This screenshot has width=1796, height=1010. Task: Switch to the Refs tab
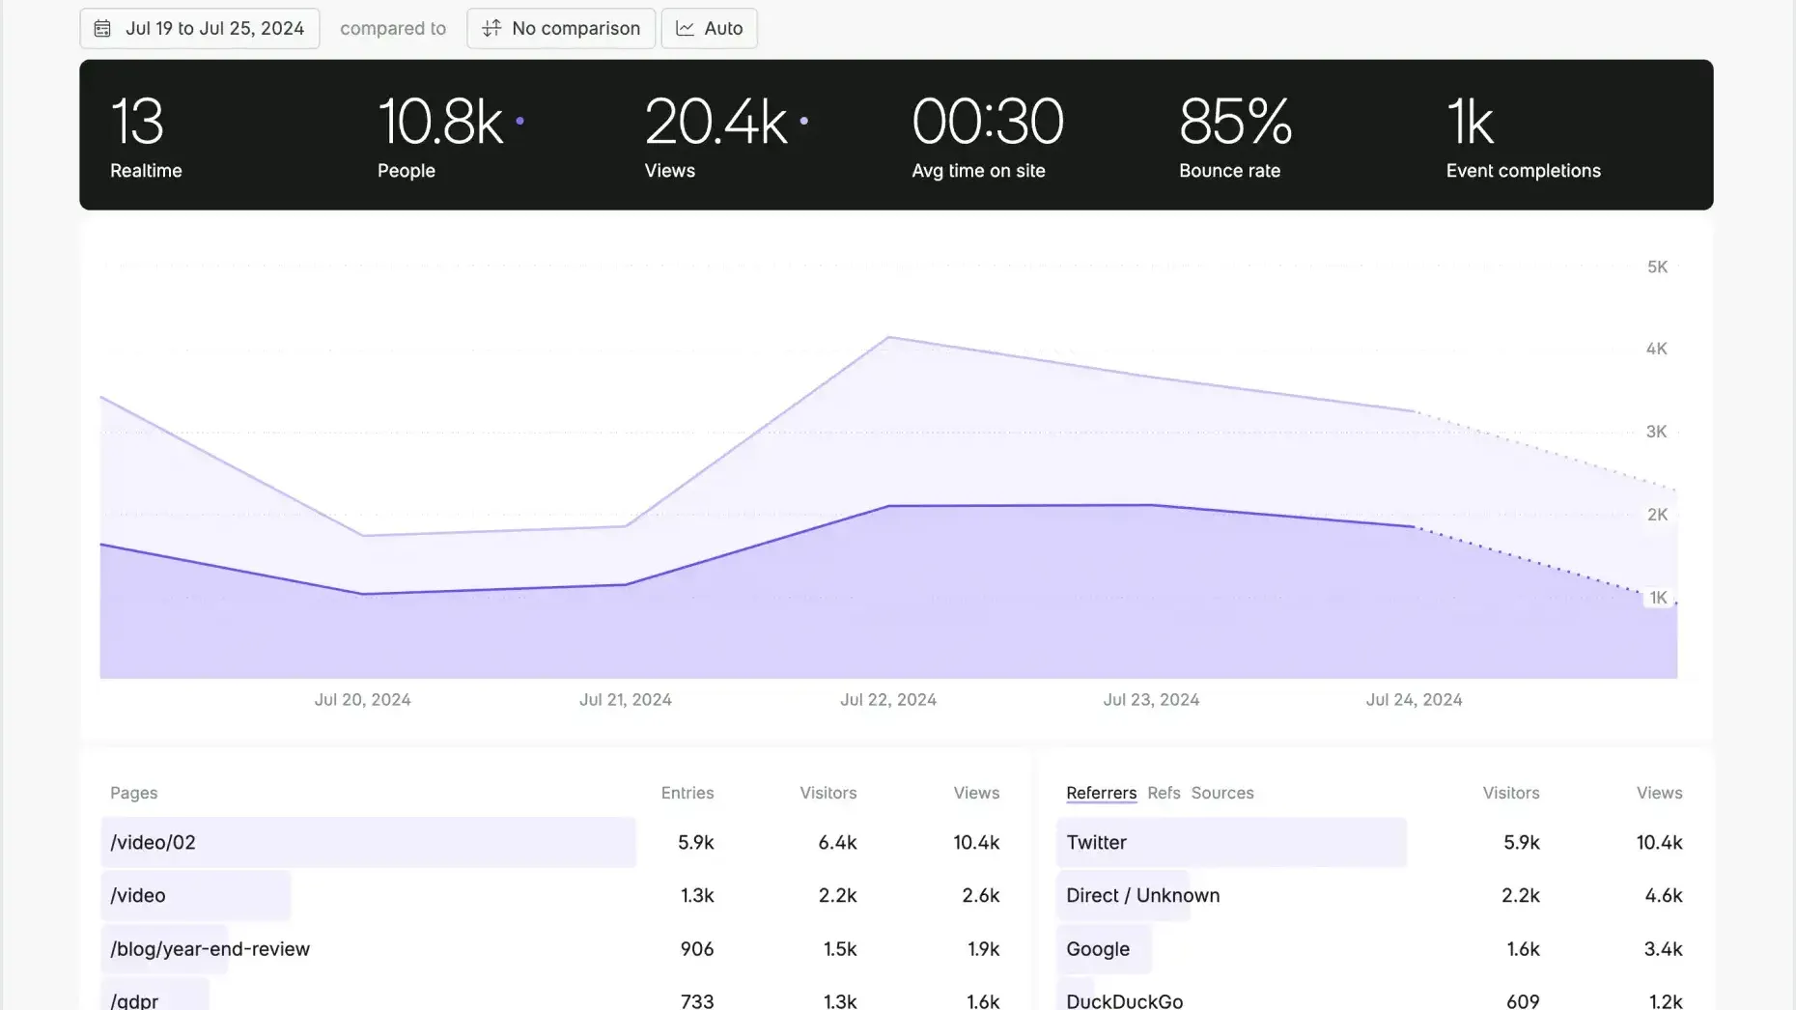[1163, 793]
